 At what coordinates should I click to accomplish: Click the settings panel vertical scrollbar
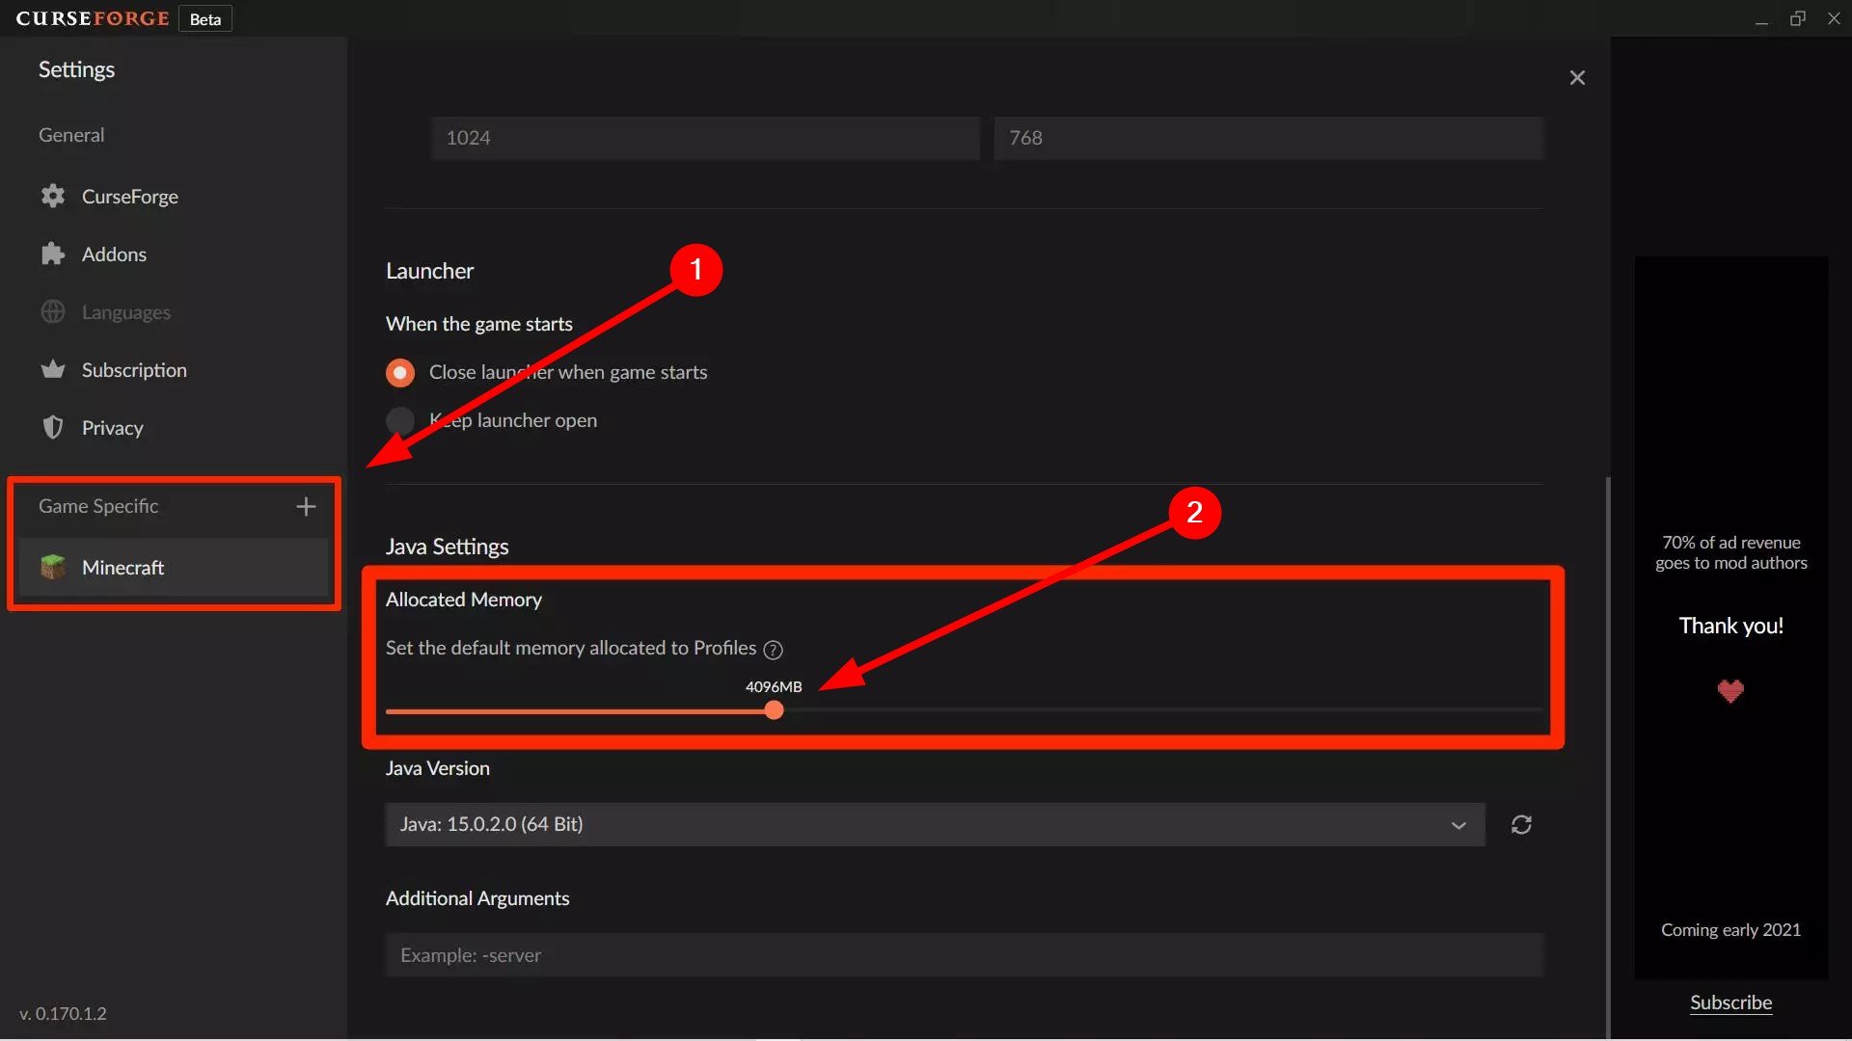pyautogui.click(x=1607, y=757)
